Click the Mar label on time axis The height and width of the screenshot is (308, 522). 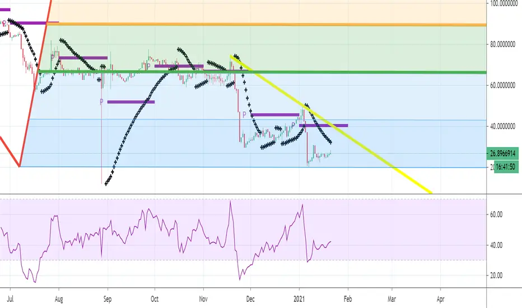[x=392, y=299]
